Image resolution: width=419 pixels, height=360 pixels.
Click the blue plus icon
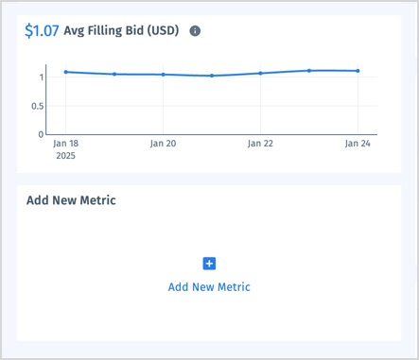[209, 264]
